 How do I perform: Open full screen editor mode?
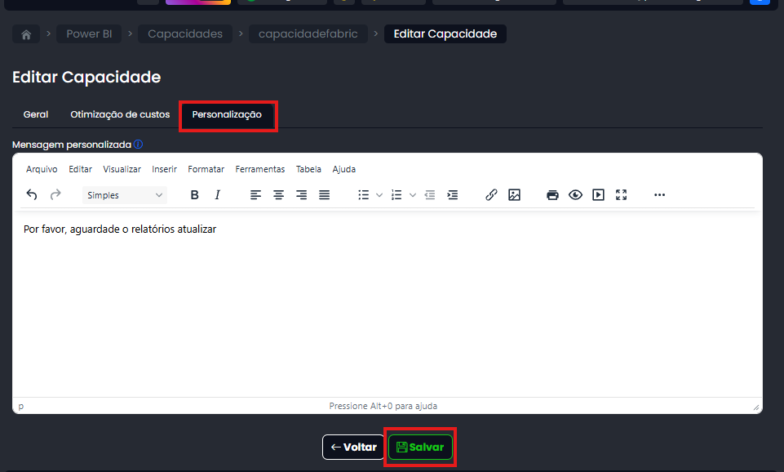pos(621,195)
